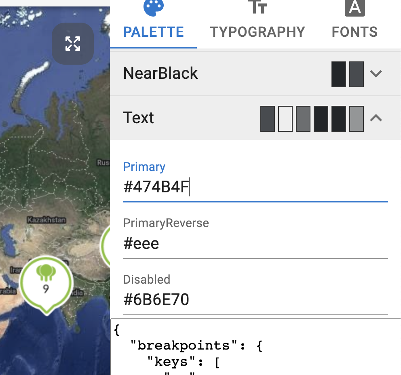Image resolution: width=401 pixels, height=375 pixels.
Task: Select the first dark swatch in NearBlack row
Action: pyautogui.click(x=338, y=74)
